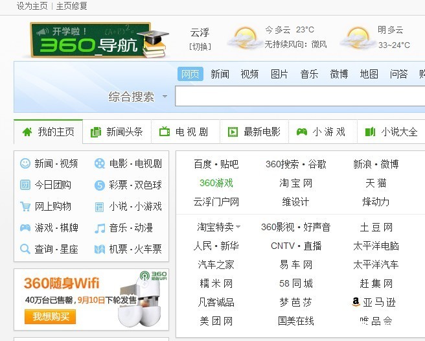Click the number 5 ball icon beside 彩票·双色球
This screenshot has height=341, width=425.
tap(100, 185)
